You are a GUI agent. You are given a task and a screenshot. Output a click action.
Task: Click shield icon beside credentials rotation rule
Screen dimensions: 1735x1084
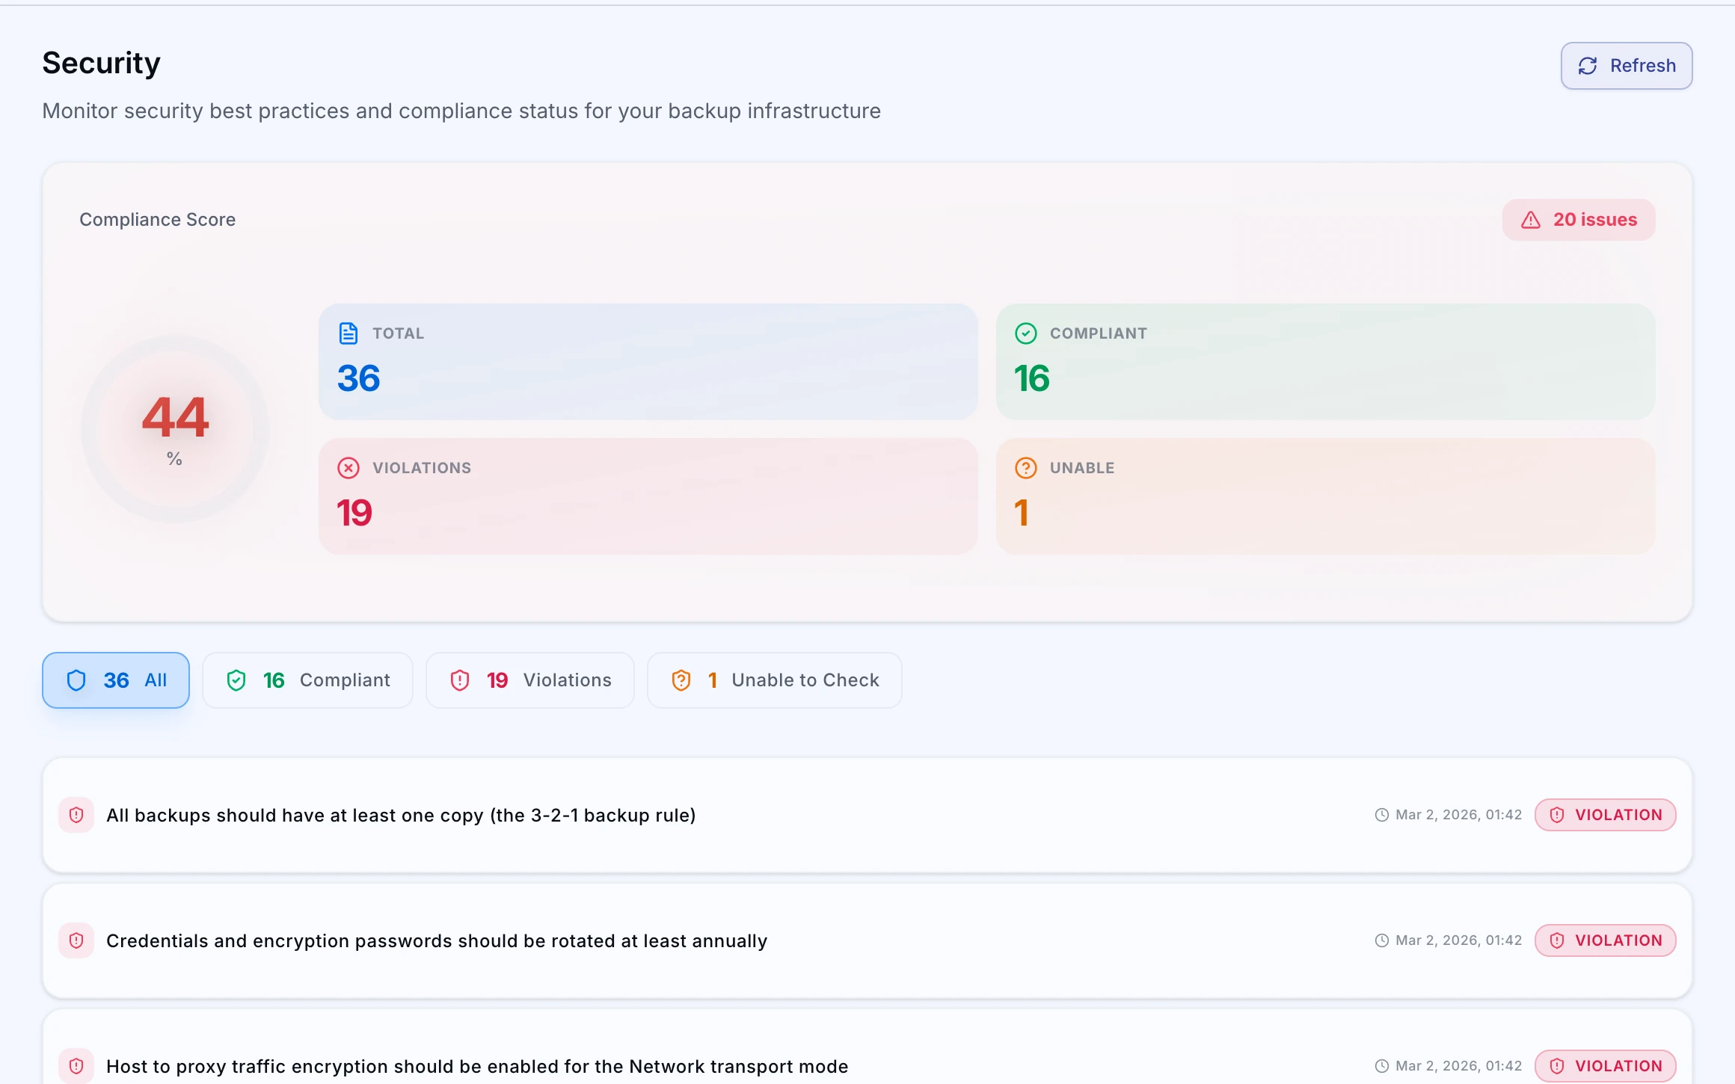pyautogui.click(x=76, y=940)
